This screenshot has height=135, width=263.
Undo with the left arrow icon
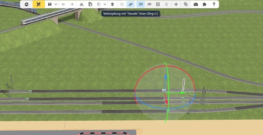tap(63, 4)
